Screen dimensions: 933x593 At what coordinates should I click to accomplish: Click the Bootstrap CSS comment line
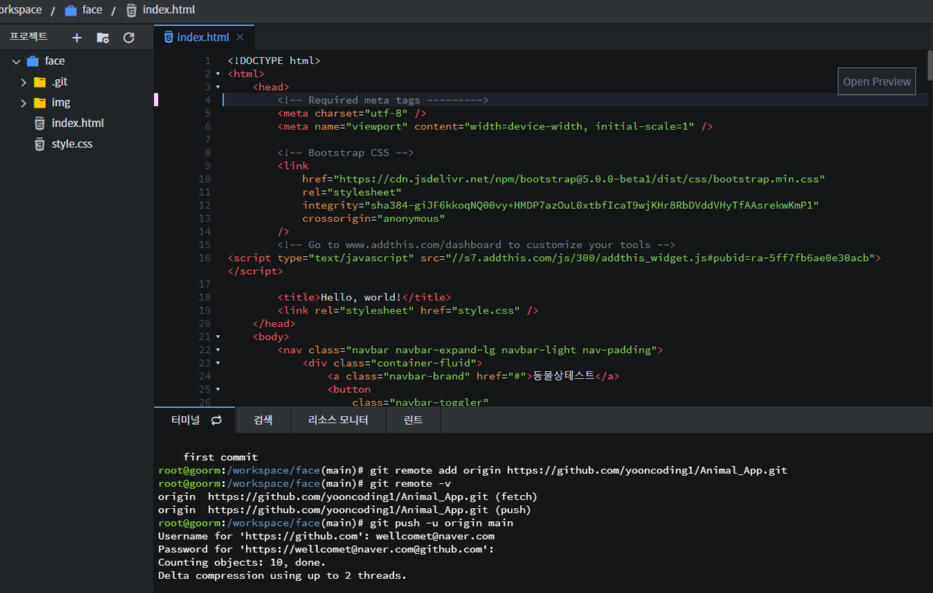[345, 153]
